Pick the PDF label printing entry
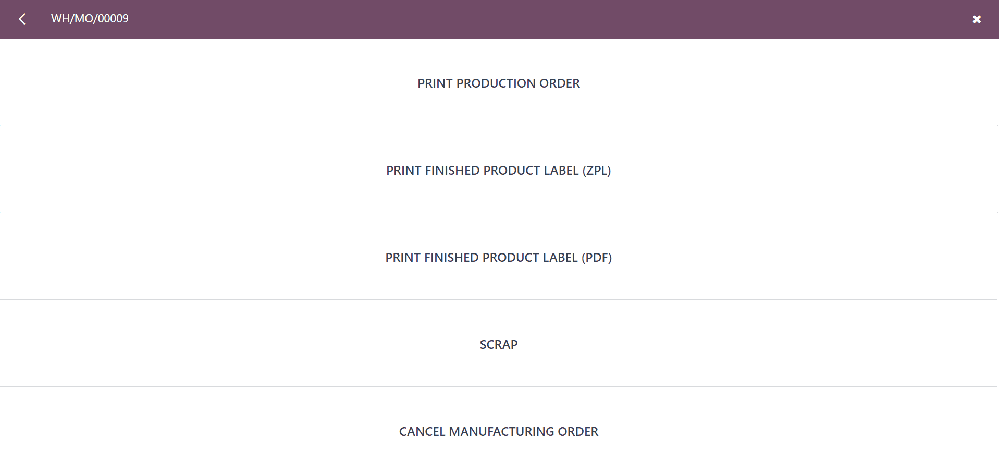Screen dimensions: 999x460 coord(499,257)
